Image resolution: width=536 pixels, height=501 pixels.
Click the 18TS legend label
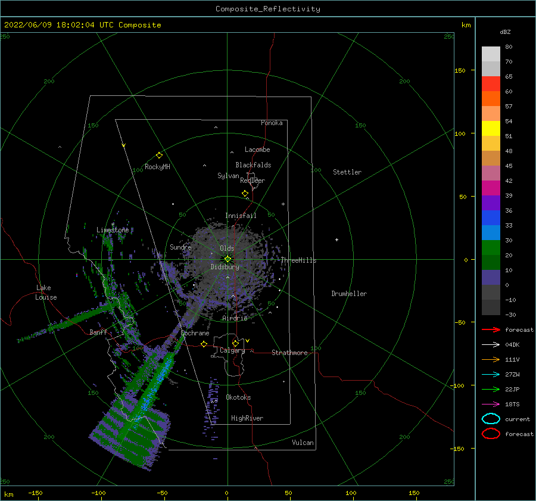[512, 404]
